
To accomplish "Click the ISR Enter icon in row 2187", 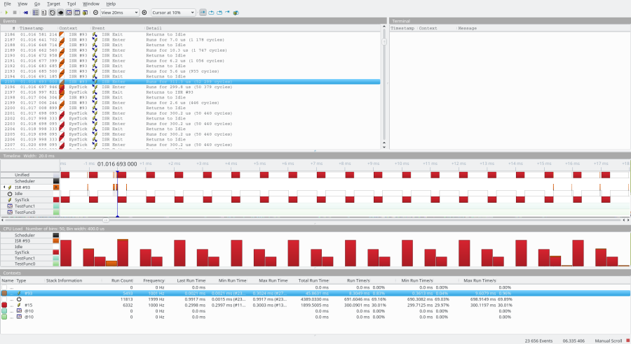I will [95, 40].
